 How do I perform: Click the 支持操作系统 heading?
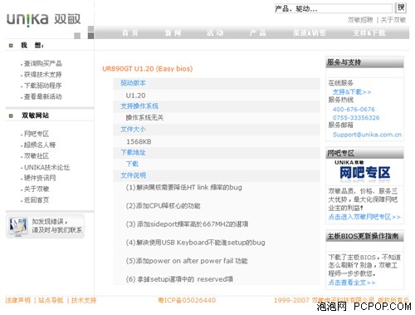click(139, 106)
